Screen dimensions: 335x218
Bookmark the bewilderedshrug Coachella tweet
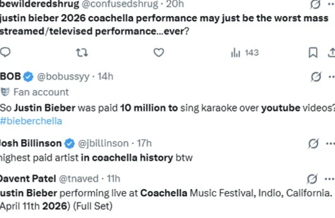313,52
